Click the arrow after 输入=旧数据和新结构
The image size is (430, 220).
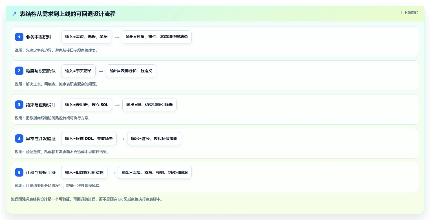coord(113,173)
